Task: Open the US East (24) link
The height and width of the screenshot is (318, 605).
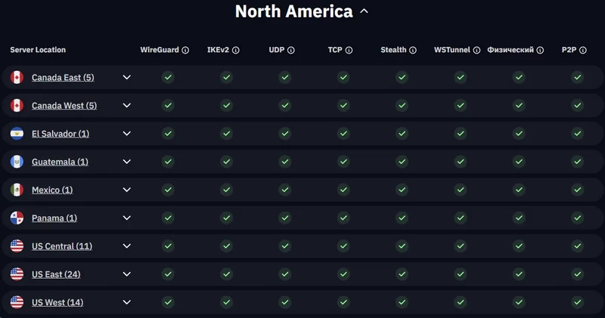Action: tap(56, 275)
